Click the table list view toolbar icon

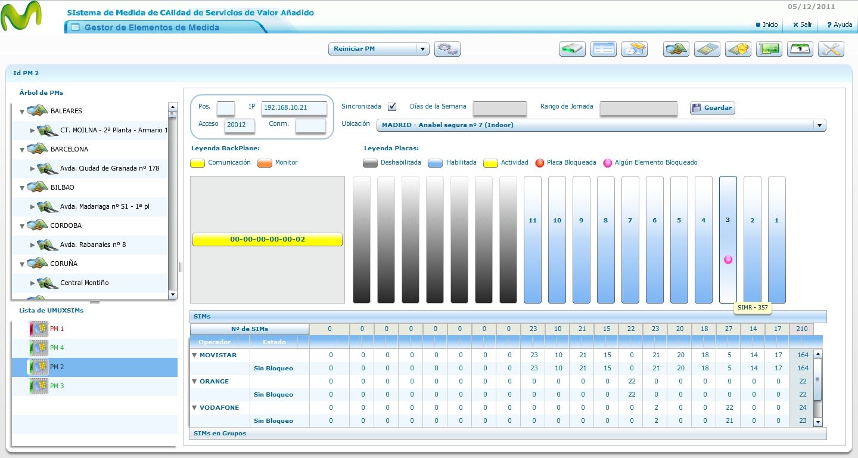coord(604,49)
